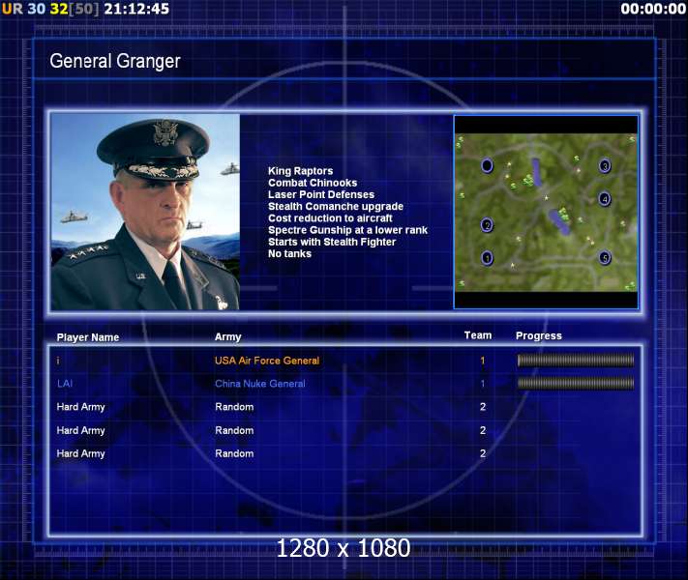The height and width of the screenshot is (580, 688).
Task: Click Starts with Stealth Fighter text
Action: (332, 242)
